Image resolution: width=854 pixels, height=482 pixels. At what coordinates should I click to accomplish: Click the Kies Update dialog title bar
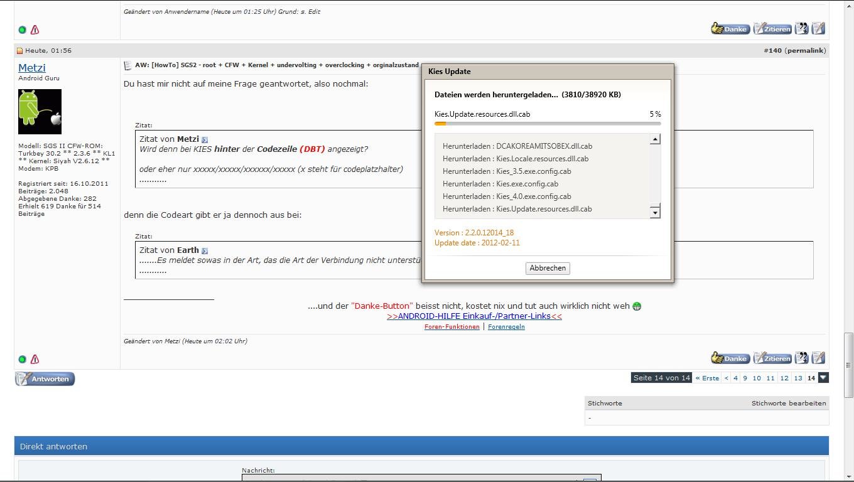548,72
